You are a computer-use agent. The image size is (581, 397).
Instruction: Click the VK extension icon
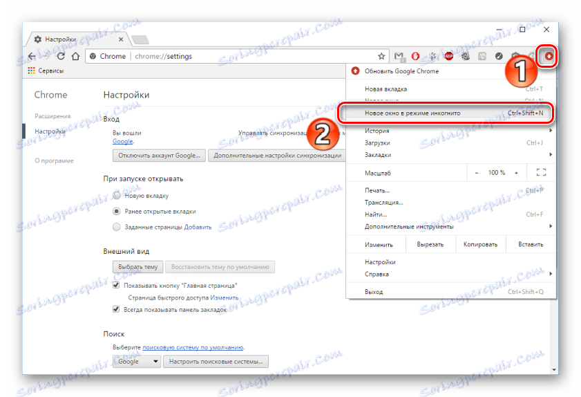point(482,57)
